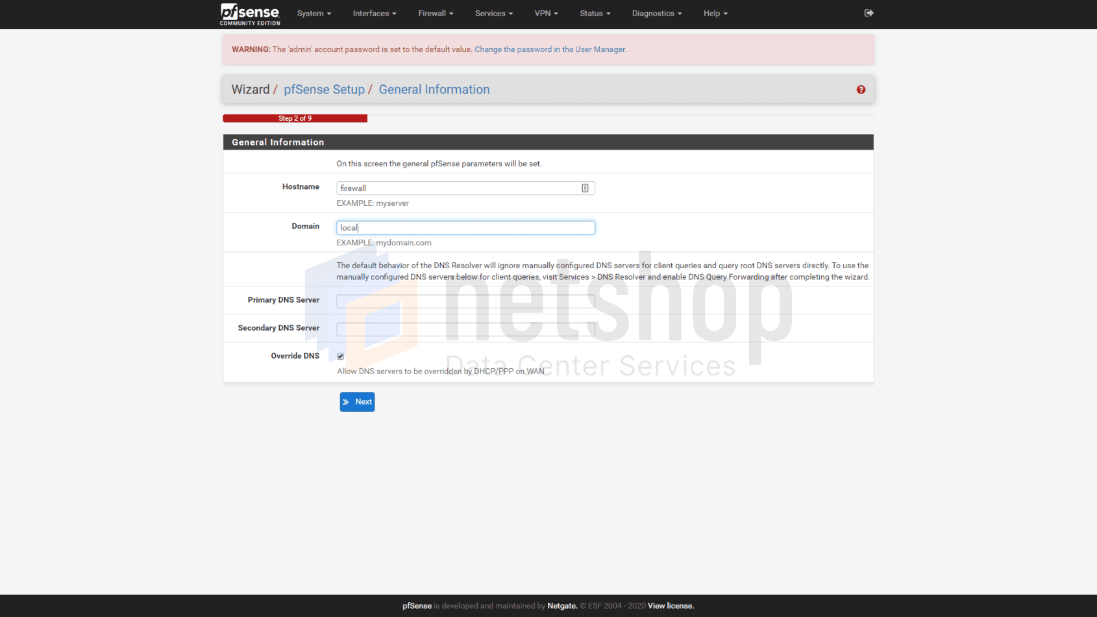Expand the Firewall dropdown
This screenshot has width=1097, height=617.
pyautogui.click(x=435, y=13)
